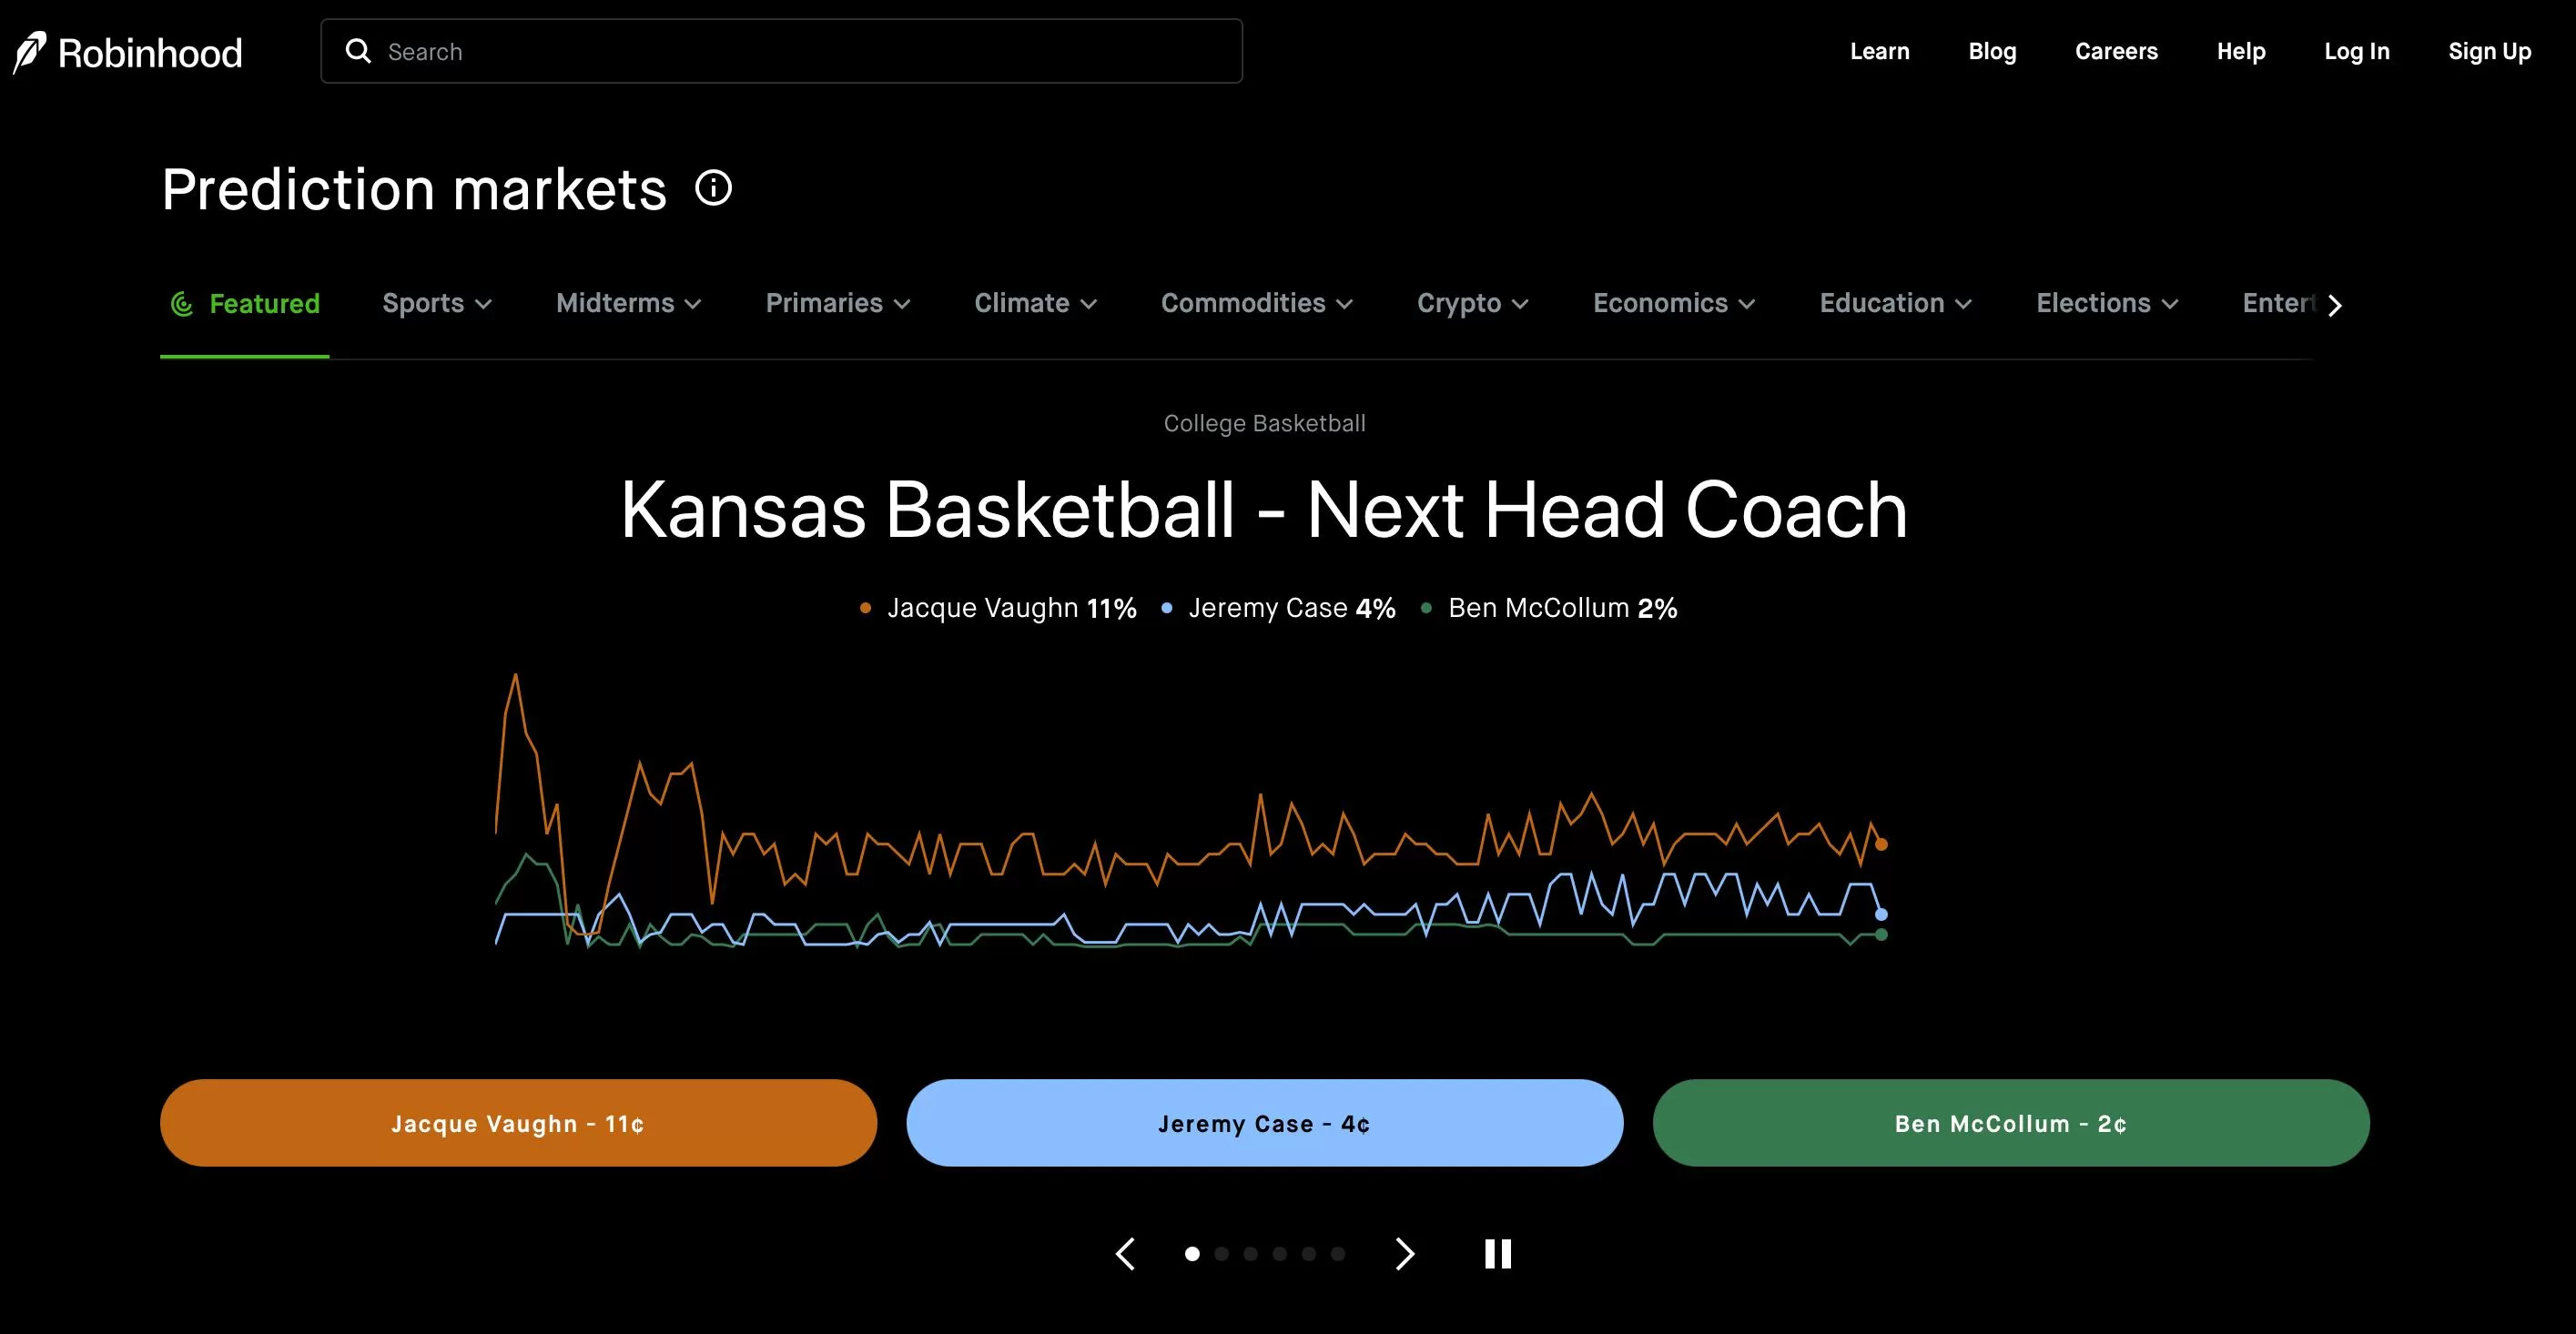The height and width of the screenshot is (1334, 2576).
Task: Select the fourth carousel dot
Action: pos(1279,1254)
